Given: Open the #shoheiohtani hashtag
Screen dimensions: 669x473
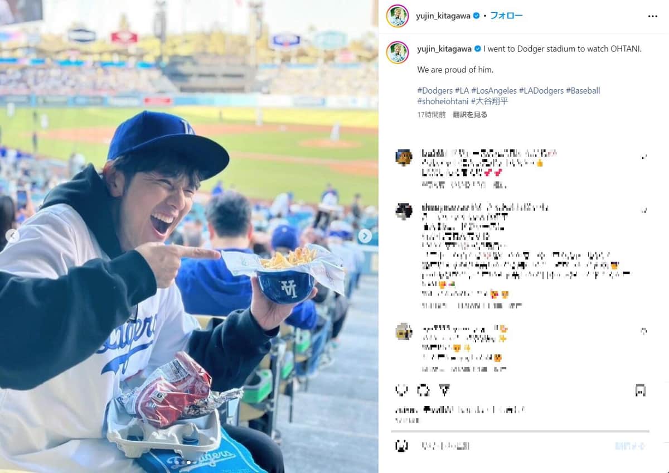Looking at the screenshot, I should [443, 102].
